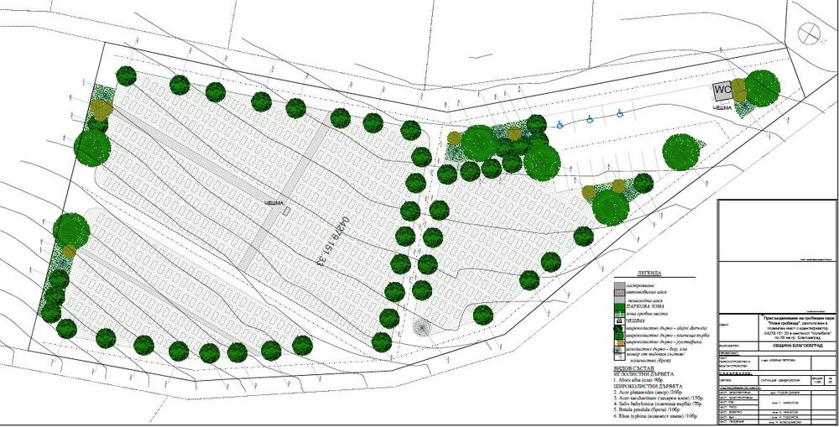
Task: Select the fountain rectangle beside central ЧЕШМА label
Action: (287, 213)
